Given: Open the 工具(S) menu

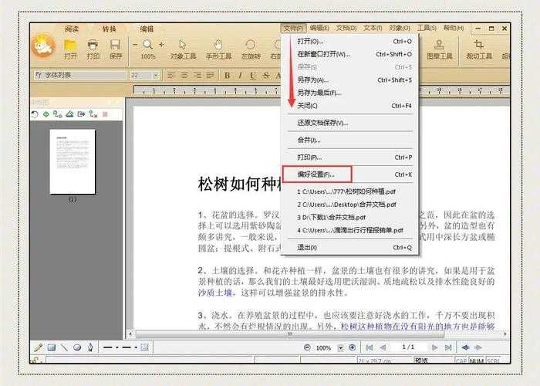Looking at the screenshot, I should pos(427,28).
